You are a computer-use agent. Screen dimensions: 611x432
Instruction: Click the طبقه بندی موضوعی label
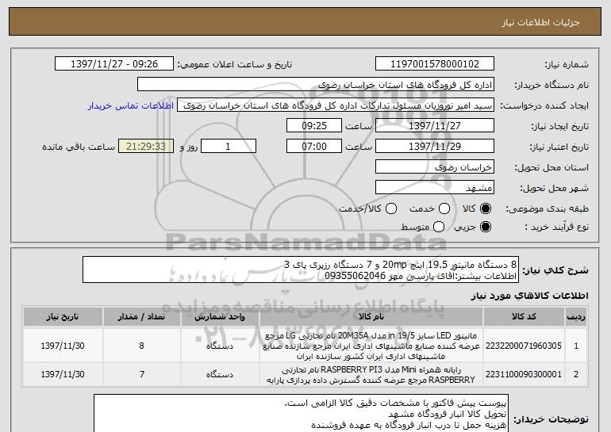pyautogui.click(x=547, y=209)
